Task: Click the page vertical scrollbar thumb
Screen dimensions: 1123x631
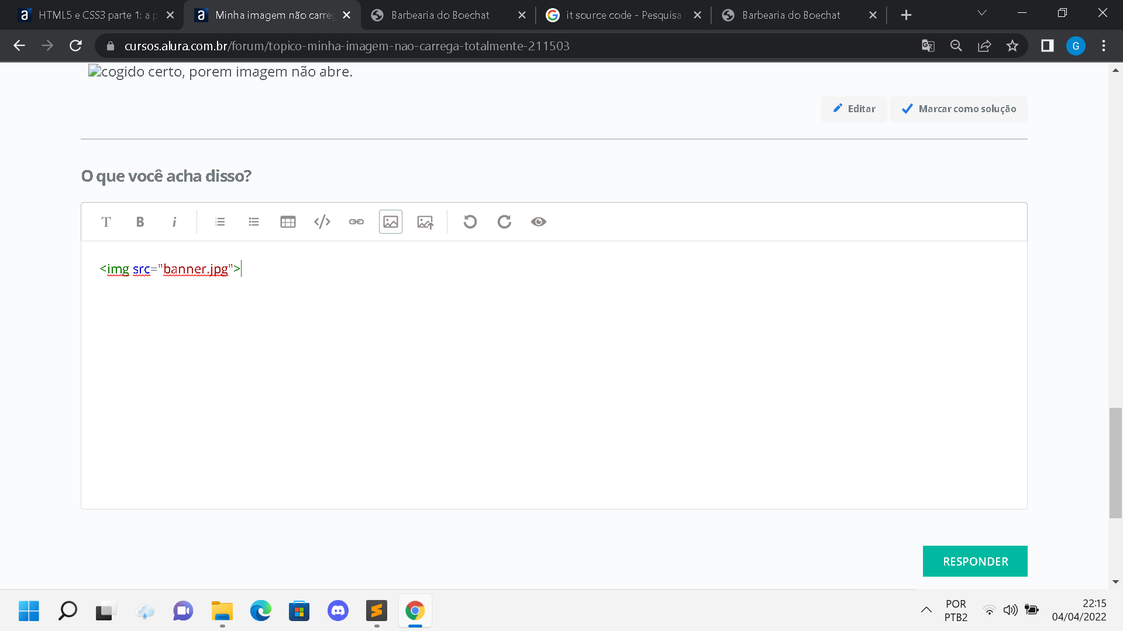Action: pos(1115,463)
